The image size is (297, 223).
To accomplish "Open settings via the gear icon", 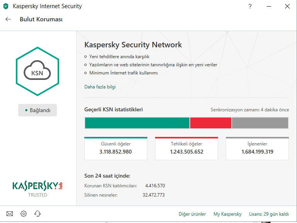I will [x=24, y=214].
